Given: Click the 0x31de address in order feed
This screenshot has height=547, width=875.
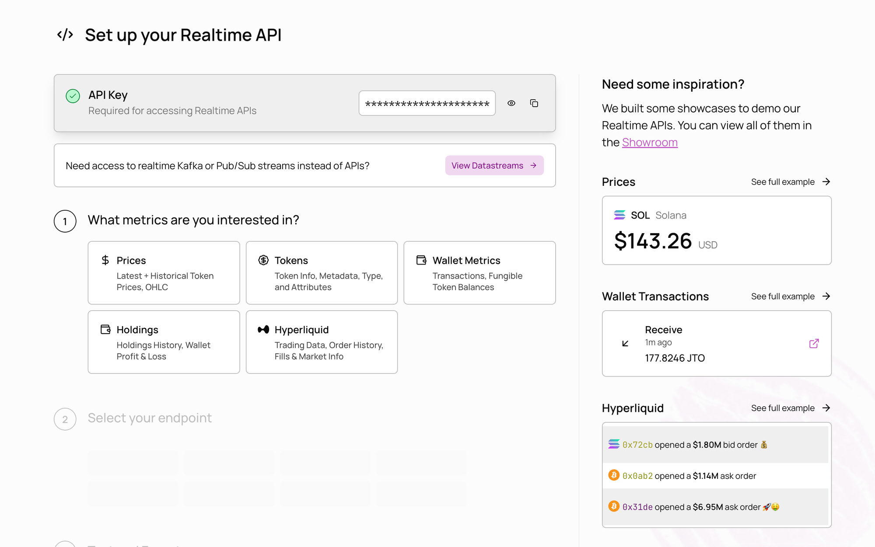Looking at the screenshot, I should tap(637, 507).
